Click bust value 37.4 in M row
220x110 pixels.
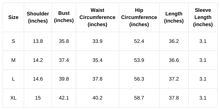click(64, 60)
